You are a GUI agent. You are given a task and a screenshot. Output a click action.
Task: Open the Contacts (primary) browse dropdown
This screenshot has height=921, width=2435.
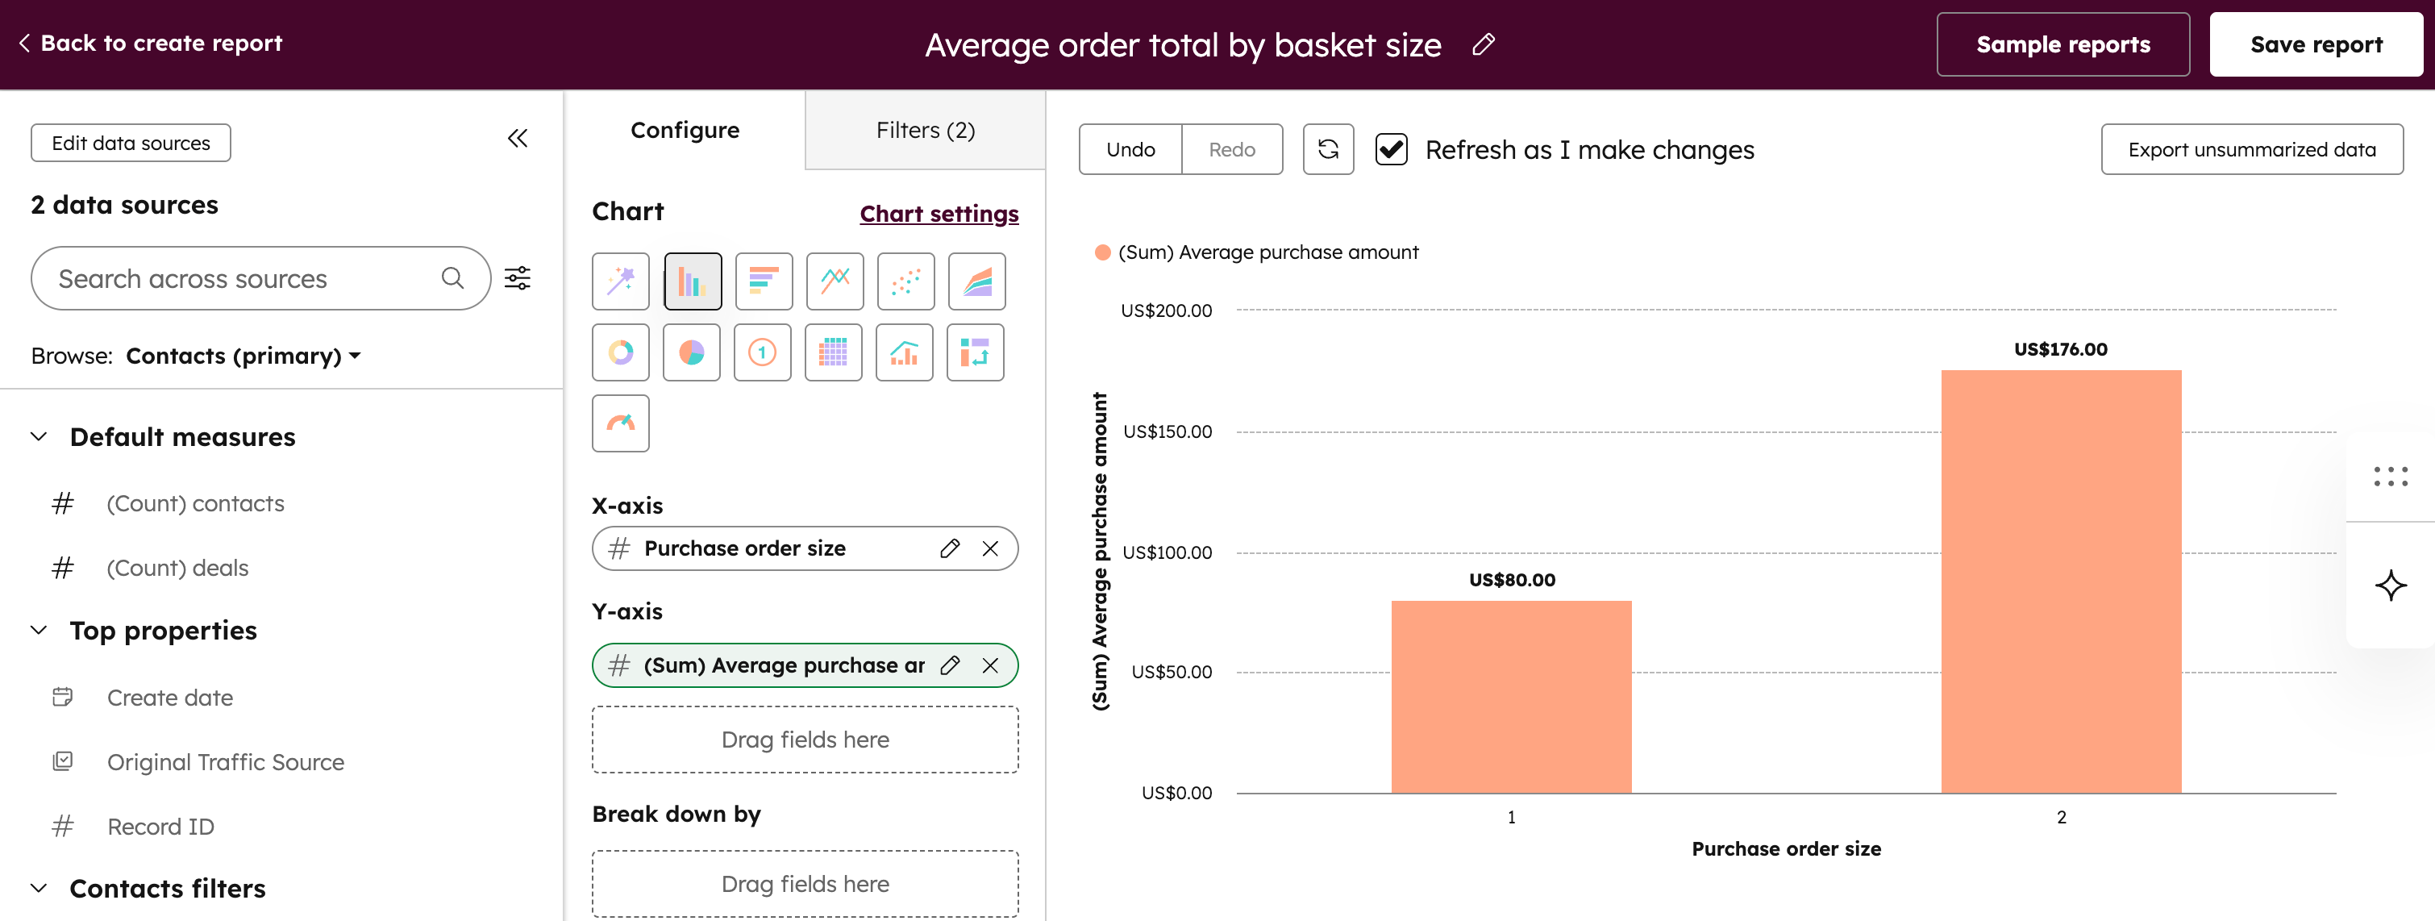pyautogui.click(x=242, y=356)
